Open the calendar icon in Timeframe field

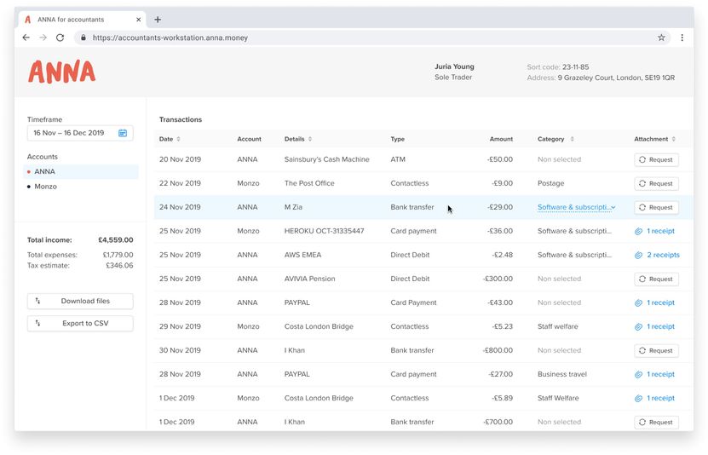pyautogui.click(x=123, y=133)
